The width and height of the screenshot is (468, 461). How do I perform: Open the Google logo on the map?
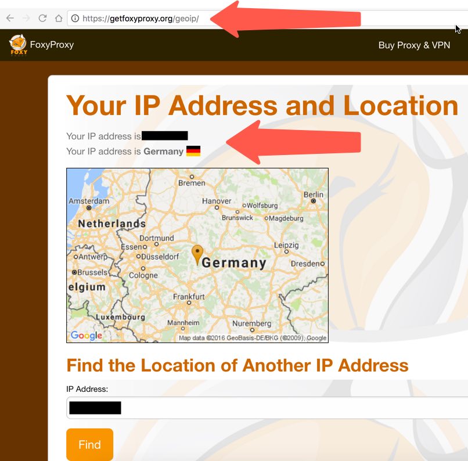(87, 336)
